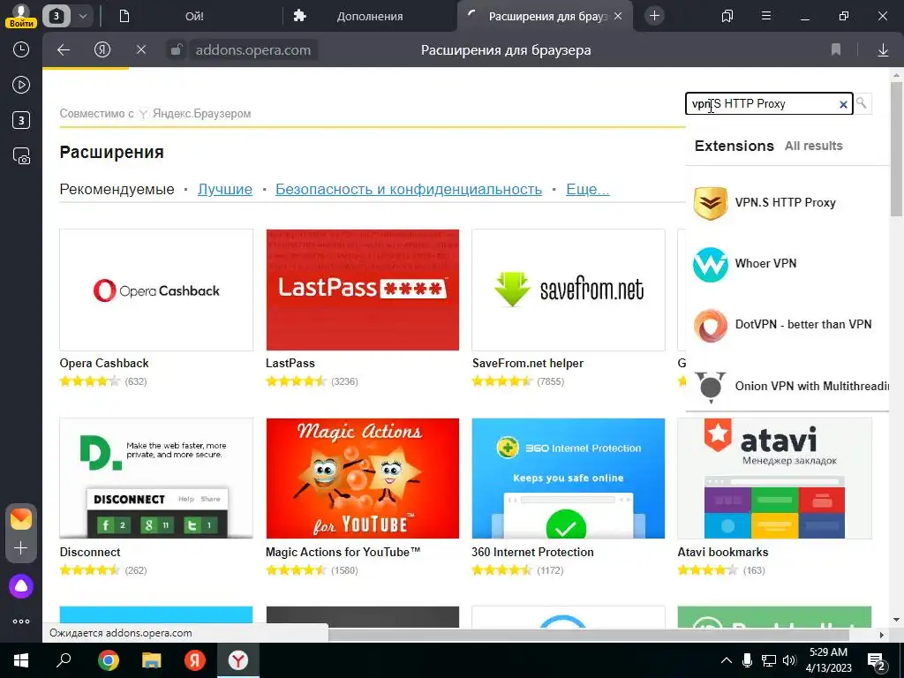Select VPN.S HTTP Proxy search result
The image size is (904, 678).
point(787,203)
